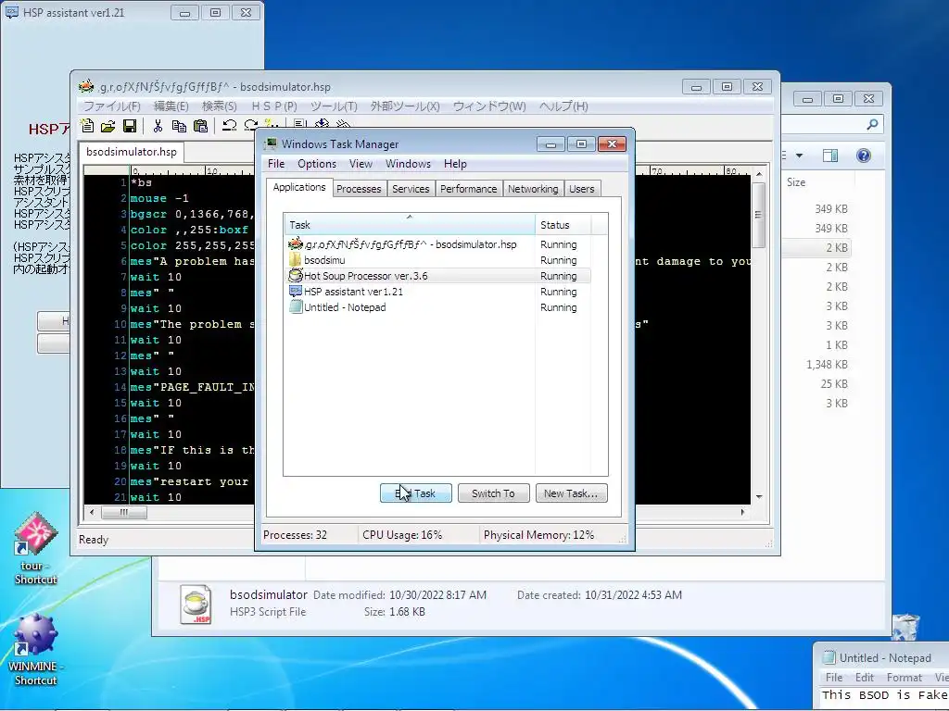Open Help menu in Task Manager
949x711 pixels.
click(x=455, y=164)
